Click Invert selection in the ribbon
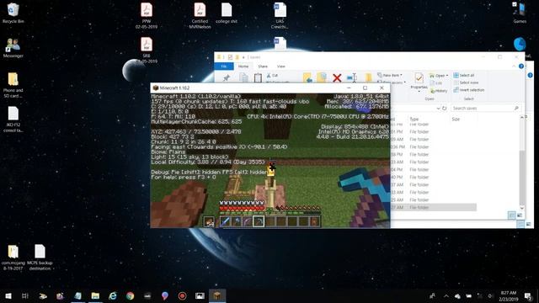This screenshot has width=539, height=303. point(469,90)
